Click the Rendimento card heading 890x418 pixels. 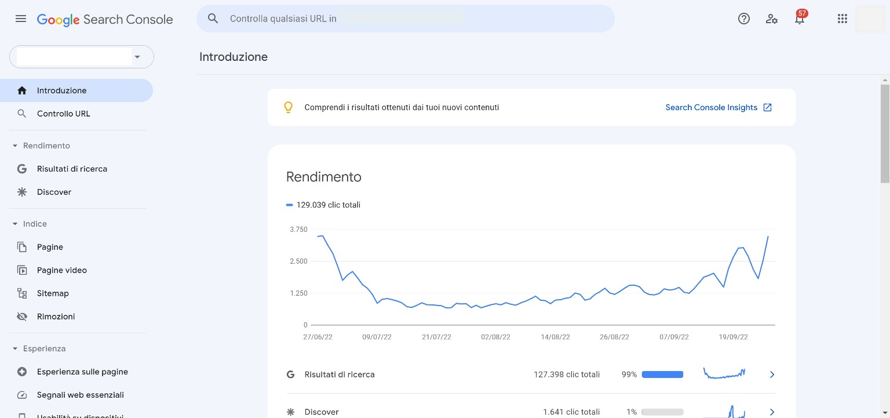[324, 177]
